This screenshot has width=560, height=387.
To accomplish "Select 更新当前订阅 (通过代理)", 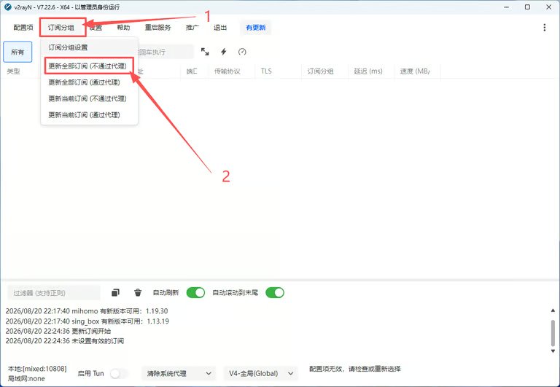I will click(x=89, y=115).
